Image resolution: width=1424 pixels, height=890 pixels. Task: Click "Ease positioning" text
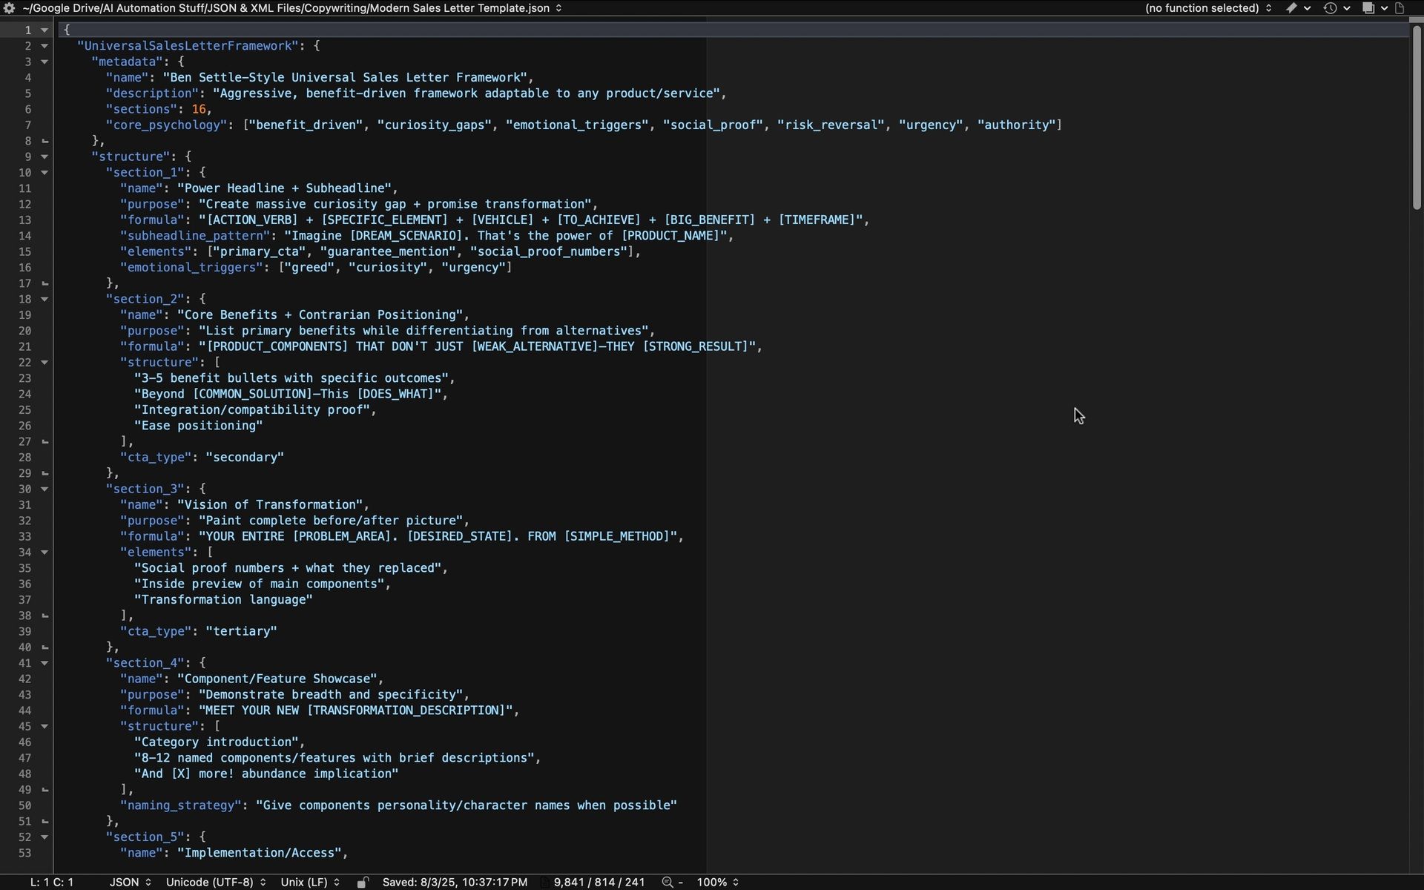(199, 426)
